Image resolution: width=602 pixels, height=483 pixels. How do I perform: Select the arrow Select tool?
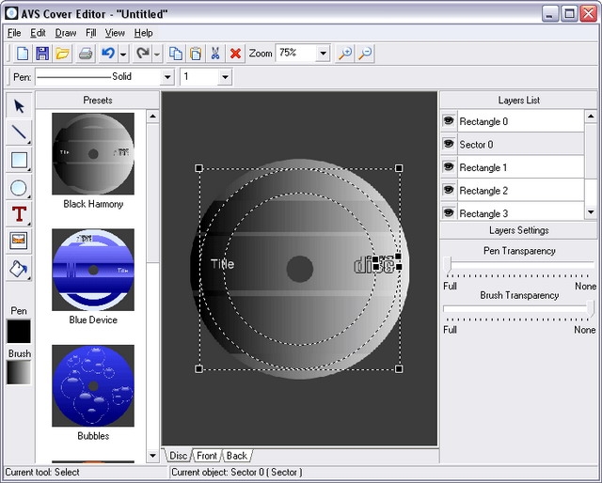19,106
